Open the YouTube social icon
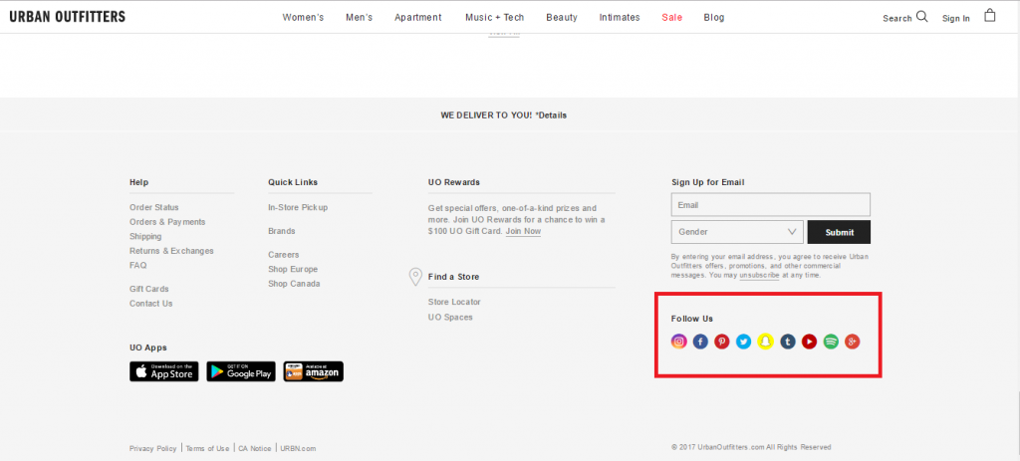The width and height of the screenshot is (1020, 461). (809, 342)
